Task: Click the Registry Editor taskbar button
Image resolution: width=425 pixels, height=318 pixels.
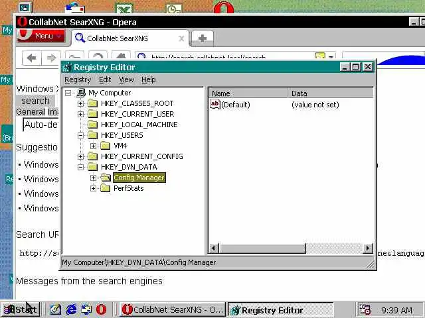Action: pyautogui.click(x=280, y=310)
